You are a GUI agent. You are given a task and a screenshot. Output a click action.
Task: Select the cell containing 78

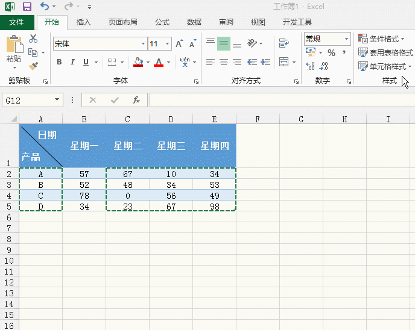tap(84, 196)
